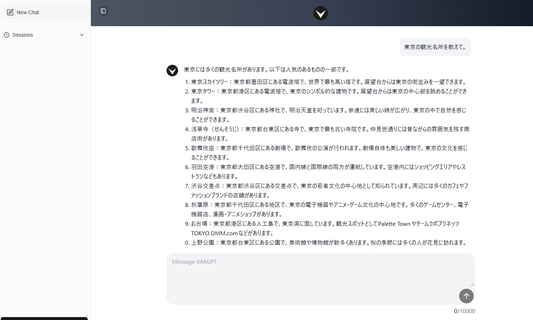Image resolution: width=533 pixels, height=320 pixels.
Task: Click the user message 東京の観光名所を教えて
Action: pos(435,47)
